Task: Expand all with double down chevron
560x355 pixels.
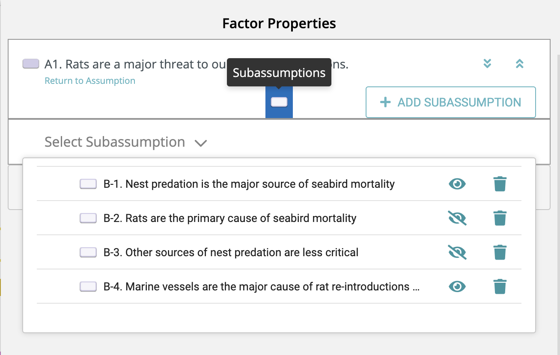Action: [487, 64]
